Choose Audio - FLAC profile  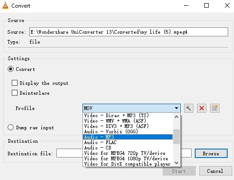point(128,142)
